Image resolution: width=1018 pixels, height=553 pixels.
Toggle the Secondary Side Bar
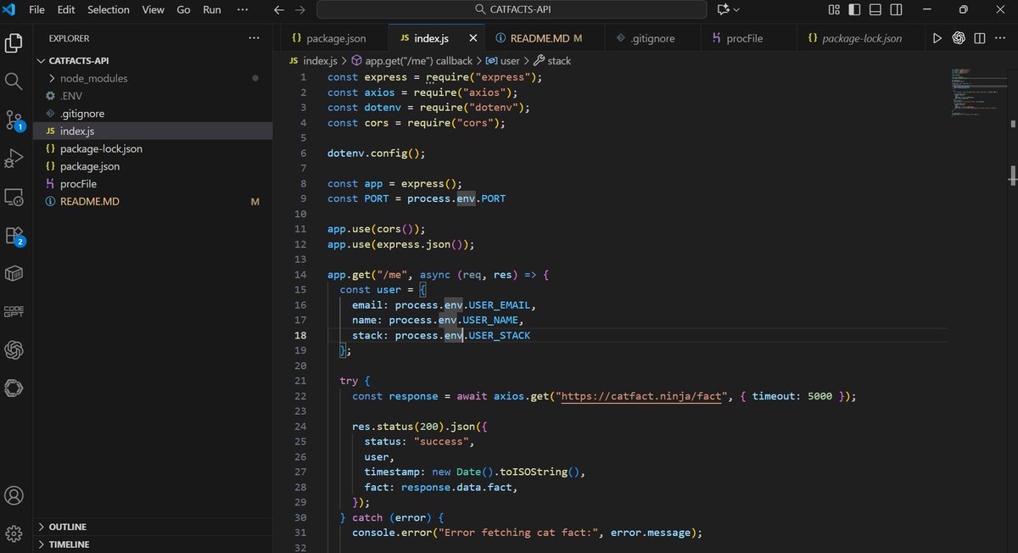[x=895, y=10]
